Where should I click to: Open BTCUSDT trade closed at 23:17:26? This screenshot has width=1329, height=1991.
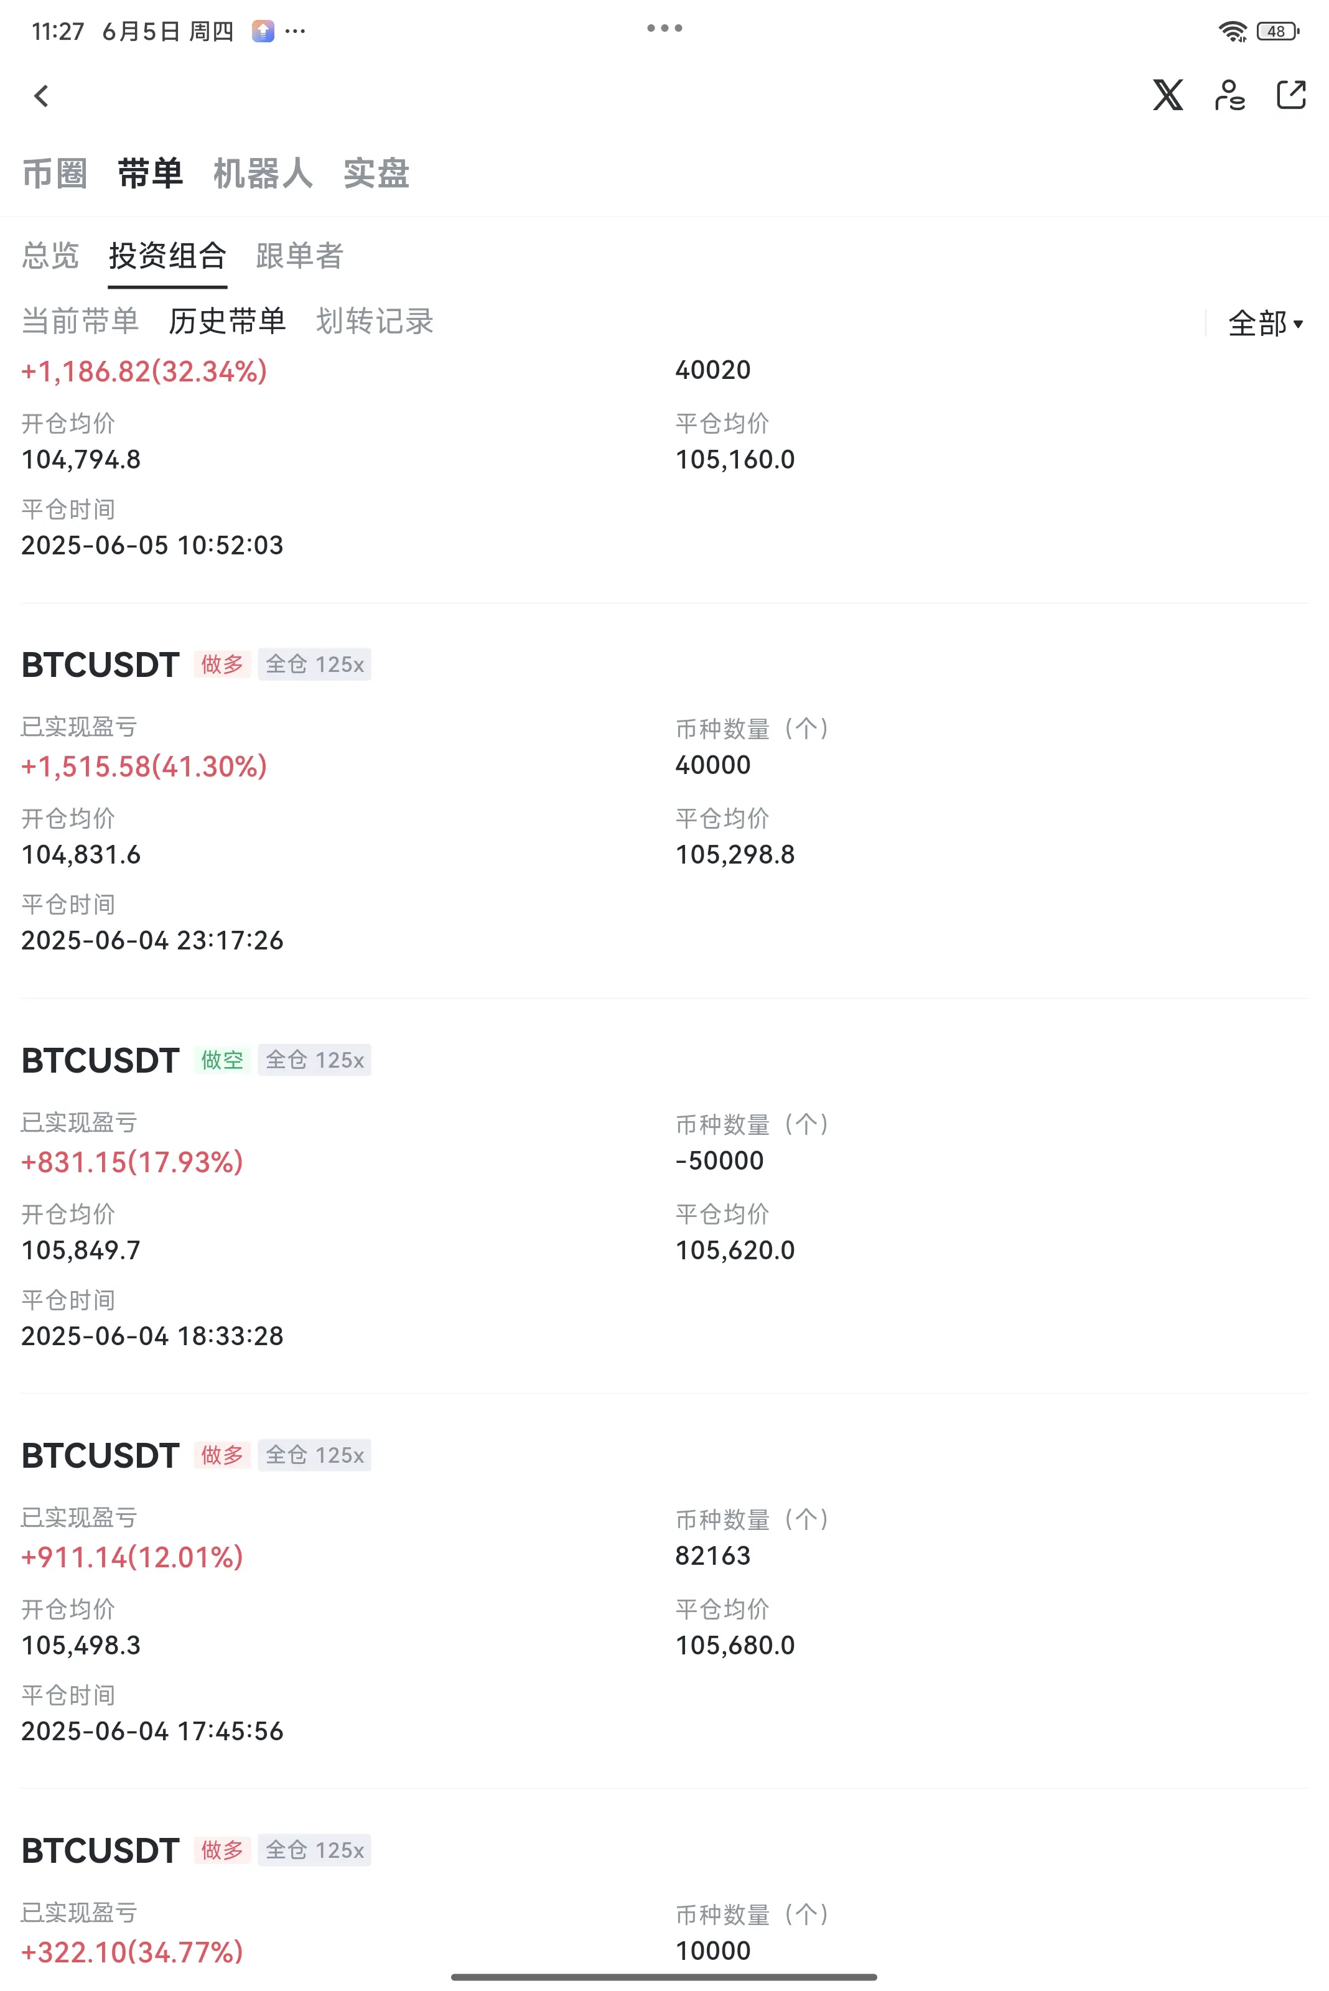point(664,801)
